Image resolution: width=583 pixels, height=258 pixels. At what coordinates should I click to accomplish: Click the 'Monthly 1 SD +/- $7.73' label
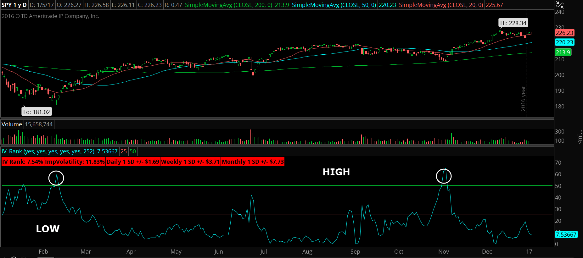pyautogui.click(x=253, y=162)
